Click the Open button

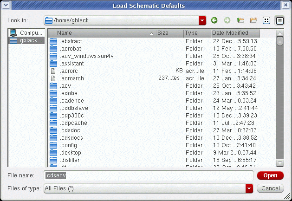[x=270, y=175]
